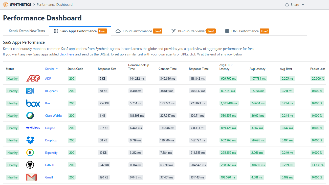Click the 923.893 ms response time value
329x185 pixels.
tap(198, 103)
